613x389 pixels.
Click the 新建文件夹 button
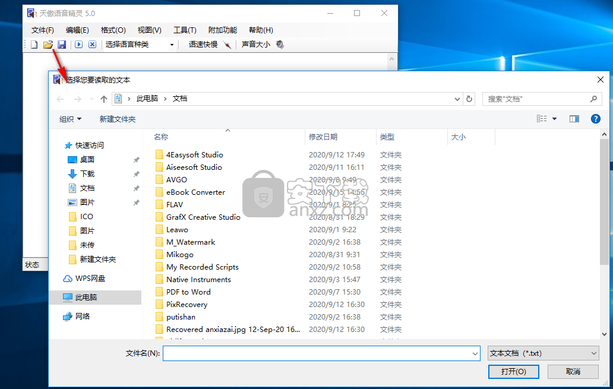click(x=117, y=119)
